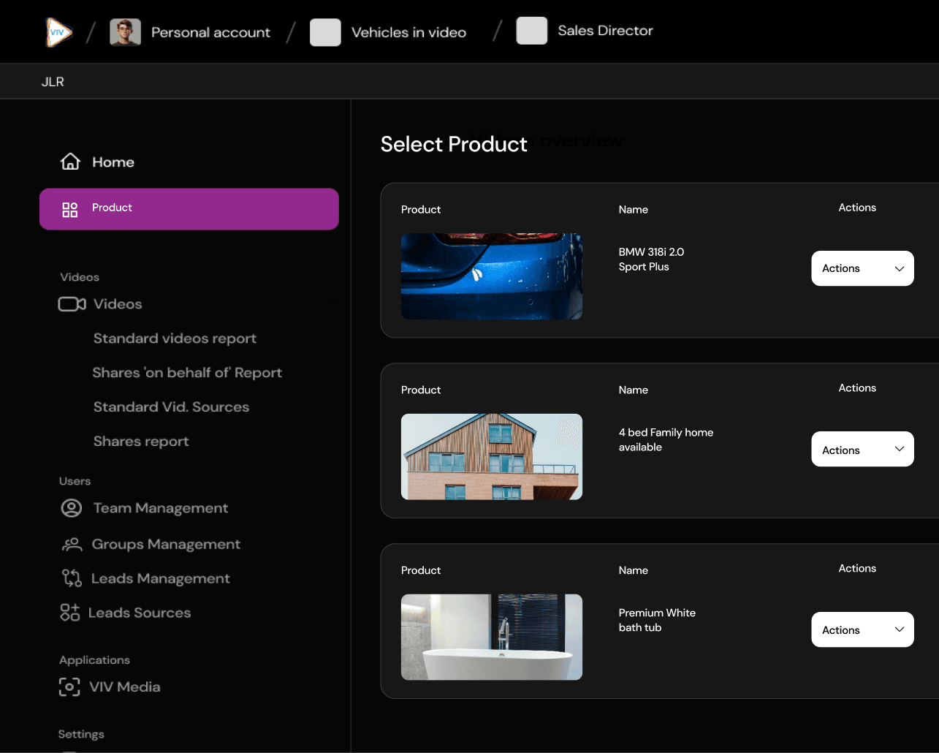Click the VIV Media capture icon
The image size is (939, 753).
click(x=69, y=686)
